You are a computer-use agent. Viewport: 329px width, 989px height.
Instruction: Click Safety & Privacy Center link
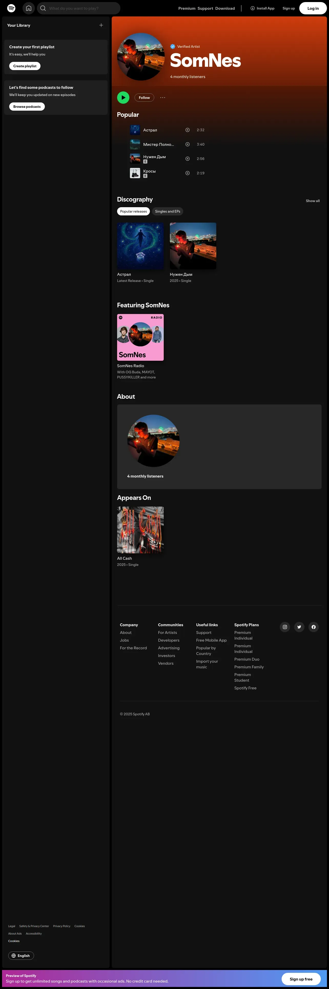(34, 926)
